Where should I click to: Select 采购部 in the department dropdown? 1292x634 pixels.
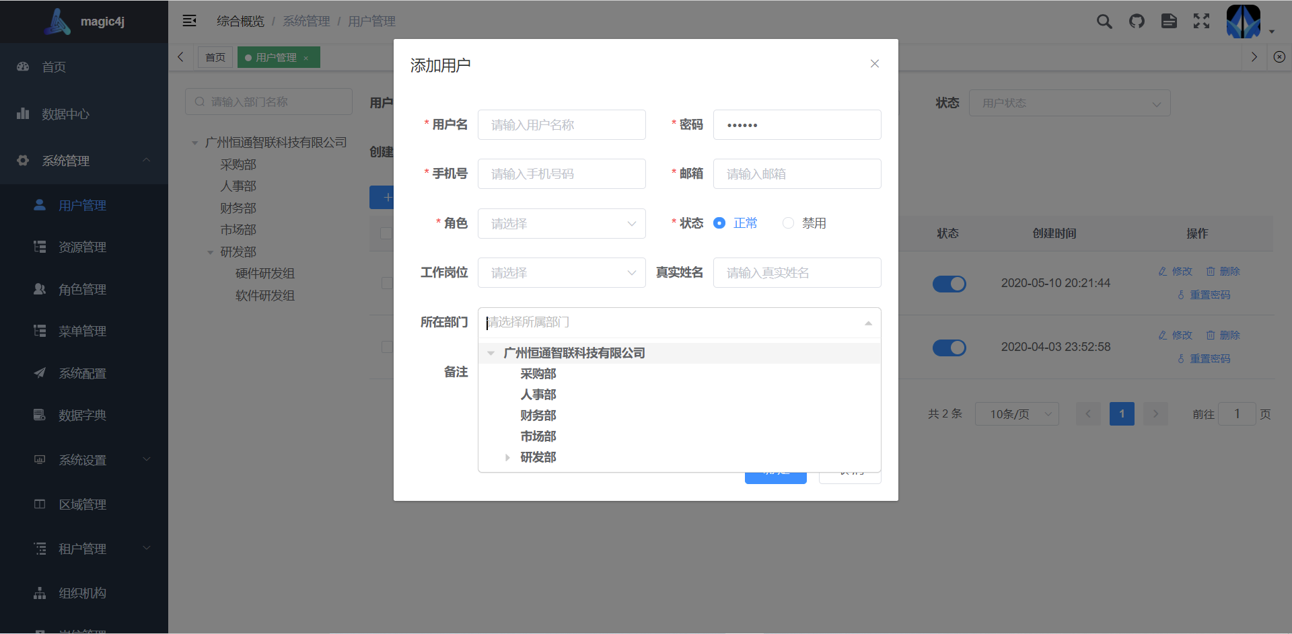pos(538,374)
